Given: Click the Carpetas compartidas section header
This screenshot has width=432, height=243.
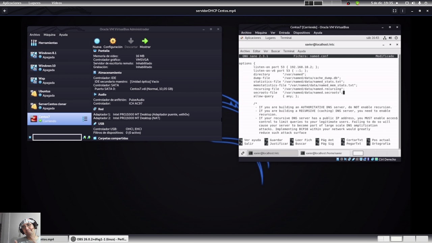Looking at the screenshot, I should 111,138.
